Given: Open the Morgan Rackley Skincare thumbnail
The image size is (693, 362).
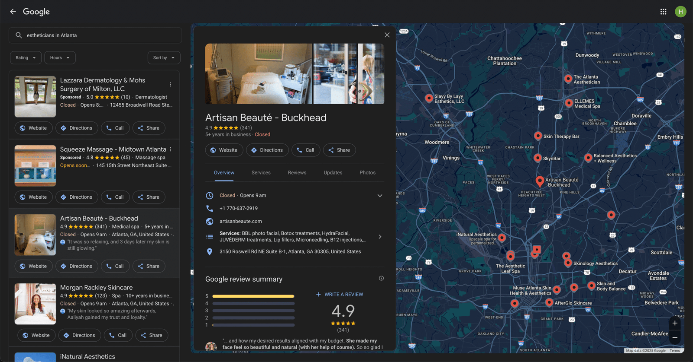Looking at the screenshot, I should [35, 304].
